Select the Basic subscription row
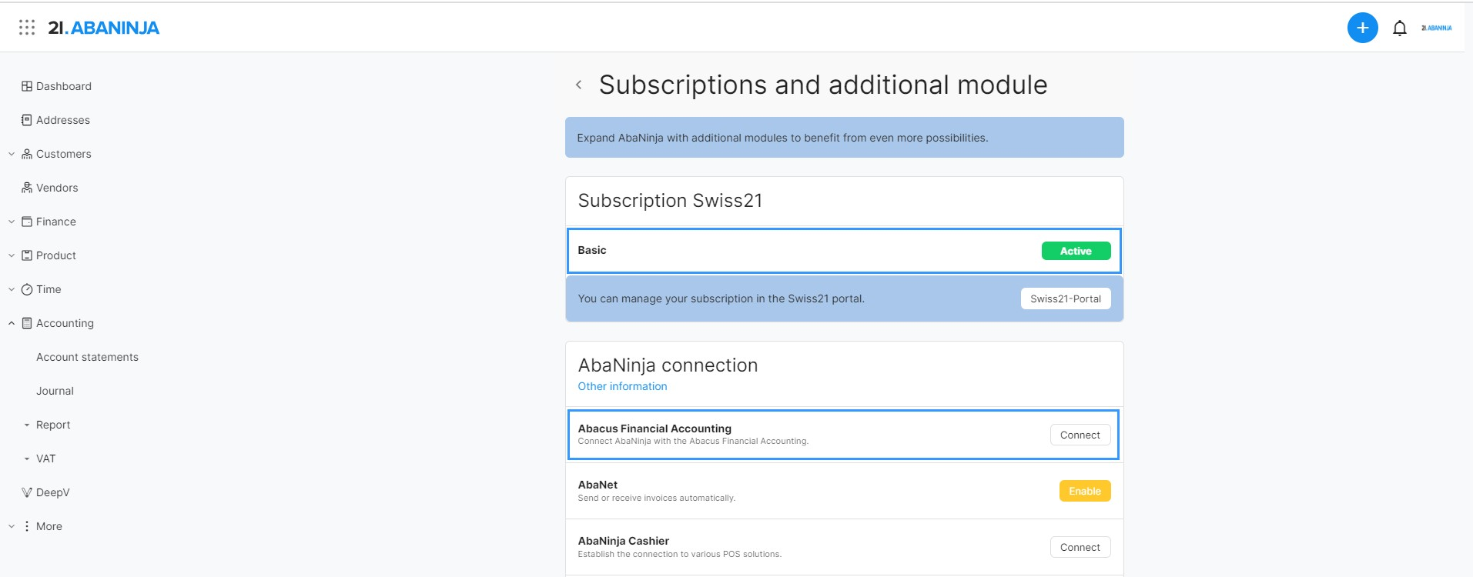The width and height of the screenshot is (1473, 577). [x=844, y=250]
